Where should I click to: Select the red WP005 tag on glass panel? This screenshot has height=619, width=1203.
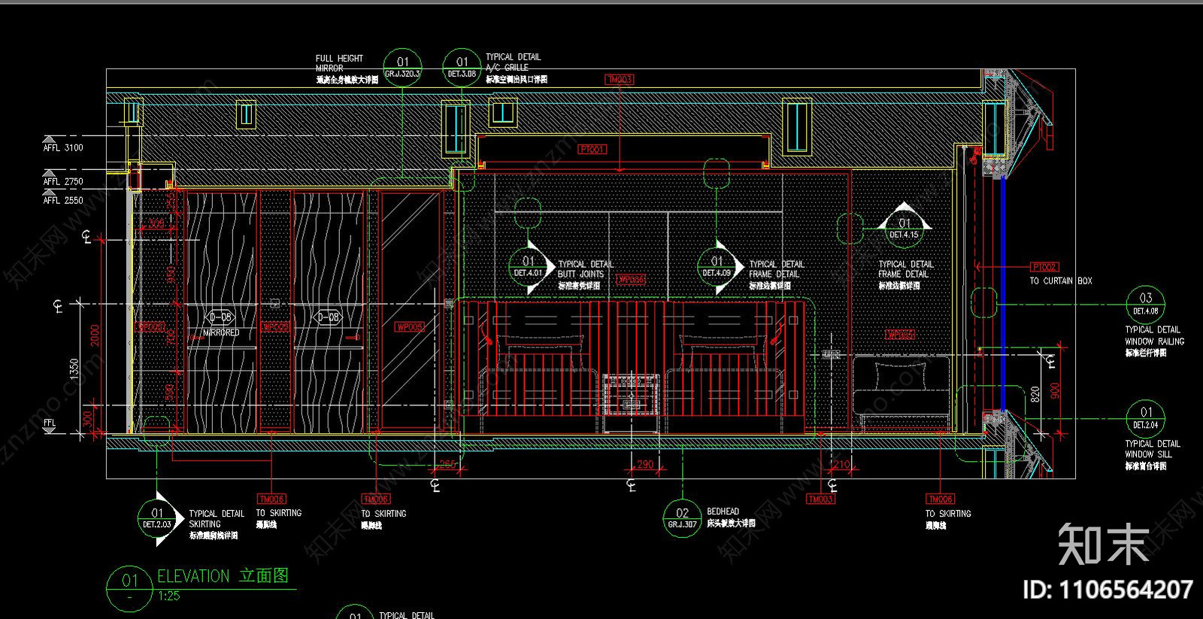pyautogui.click(x=410, y=327)
